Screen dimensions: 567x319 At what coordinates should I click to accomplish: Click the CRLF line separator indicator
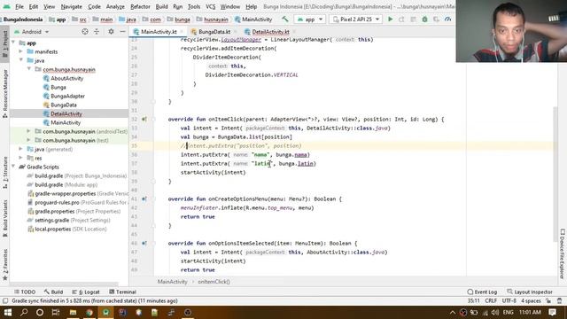click(x=491, y=301)
